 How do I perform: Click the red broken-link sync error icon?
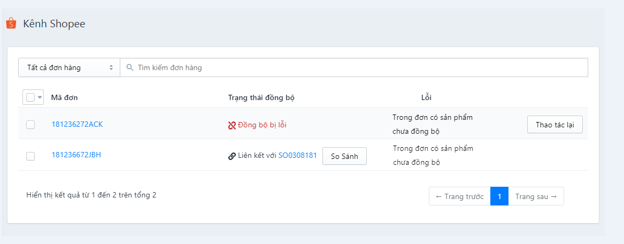click(232, 125)
